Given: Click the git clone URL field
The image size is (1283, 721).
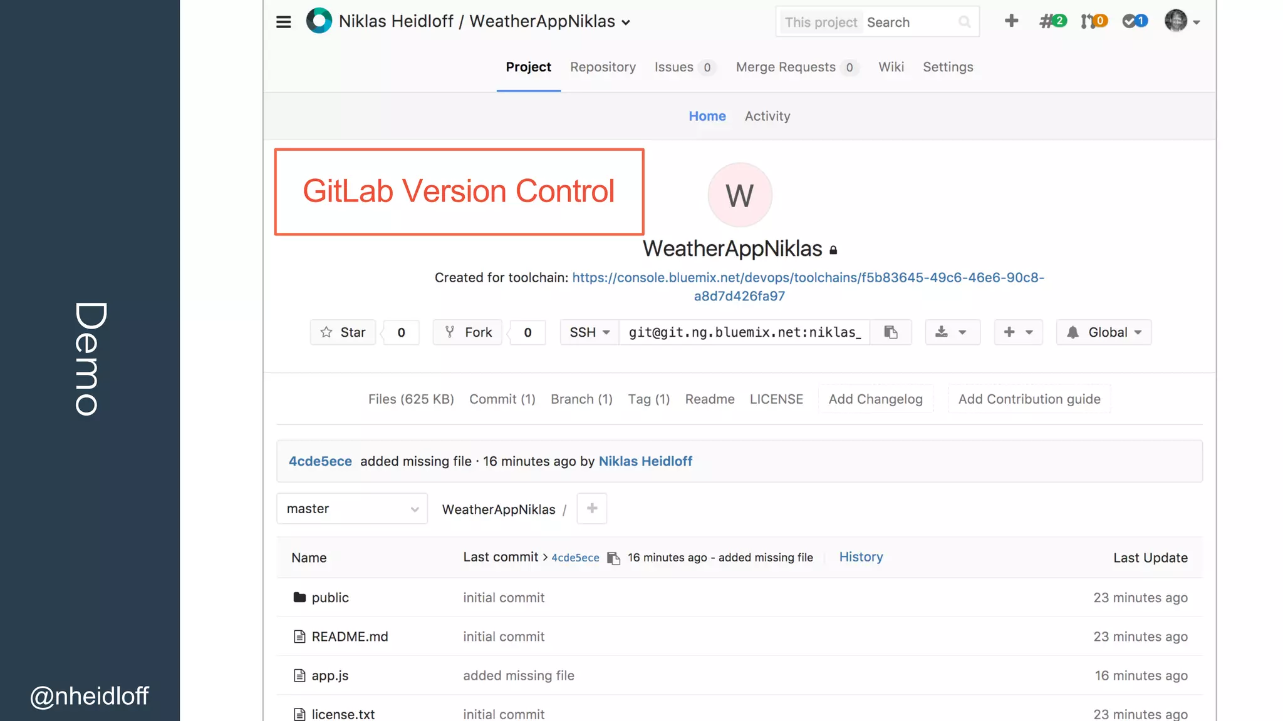Looking at the screenshot, I should pyautogui.click(x=744, y=332).
